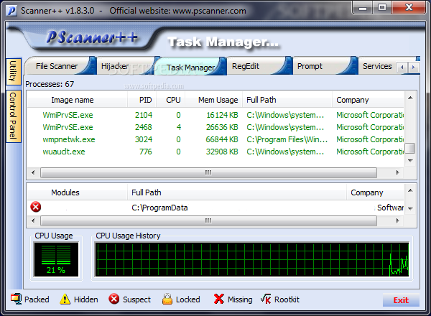
Task: Close the Scanner++ window
Action: (409, 8)
